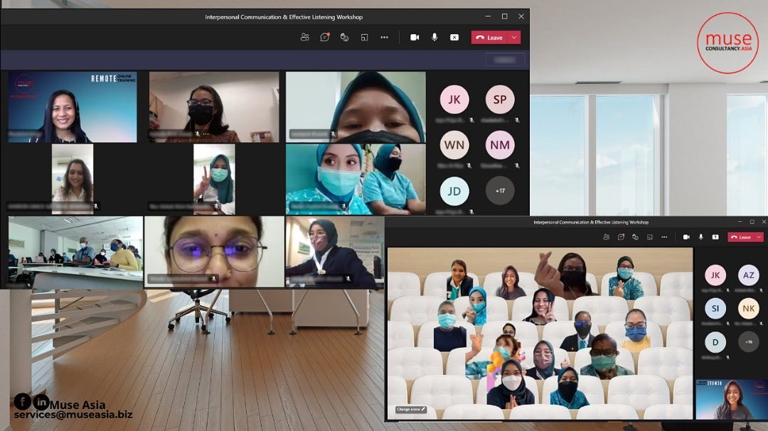Mute the microphone in the top meeting window
Viewport: 768px width, 431px height.
tap(434, 37)
